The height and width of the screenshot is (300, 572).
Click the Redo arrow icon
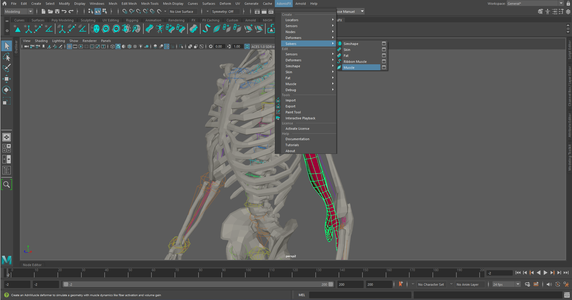point(71,12)
